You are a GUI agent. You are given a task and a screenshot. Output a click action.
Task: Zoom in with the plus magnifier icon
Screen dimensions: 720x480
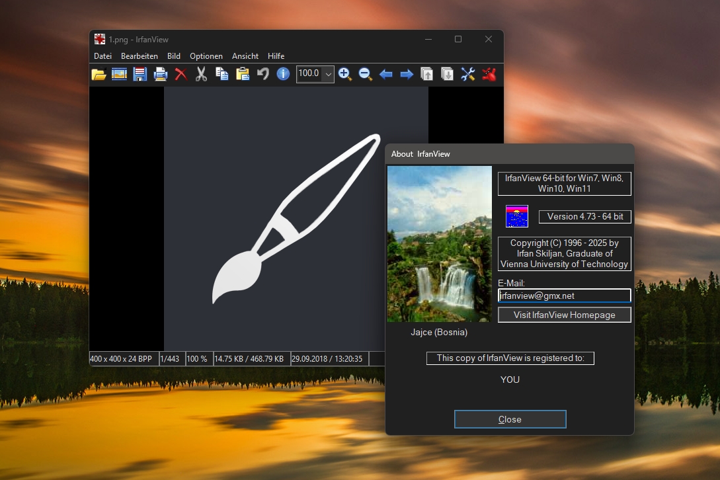tap(345, 74)
